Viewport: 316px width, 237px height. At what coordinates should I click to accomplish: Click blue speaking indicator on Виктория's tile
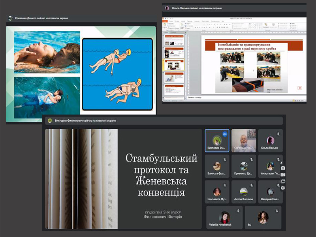tap(225, 134)
